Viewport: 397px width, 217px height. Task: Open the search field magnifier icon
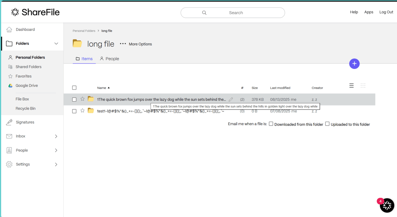pos(204,12)
